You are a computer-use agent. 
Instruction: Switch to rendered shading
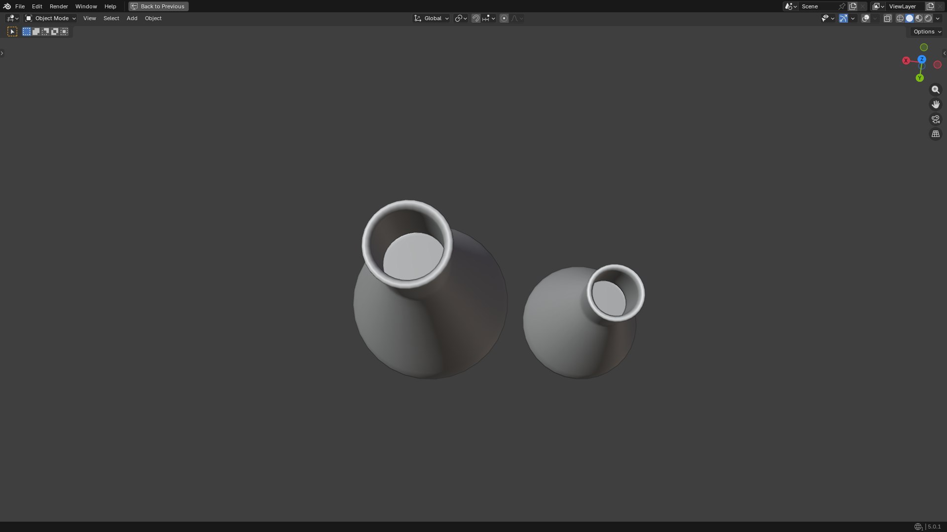(928, 18)
